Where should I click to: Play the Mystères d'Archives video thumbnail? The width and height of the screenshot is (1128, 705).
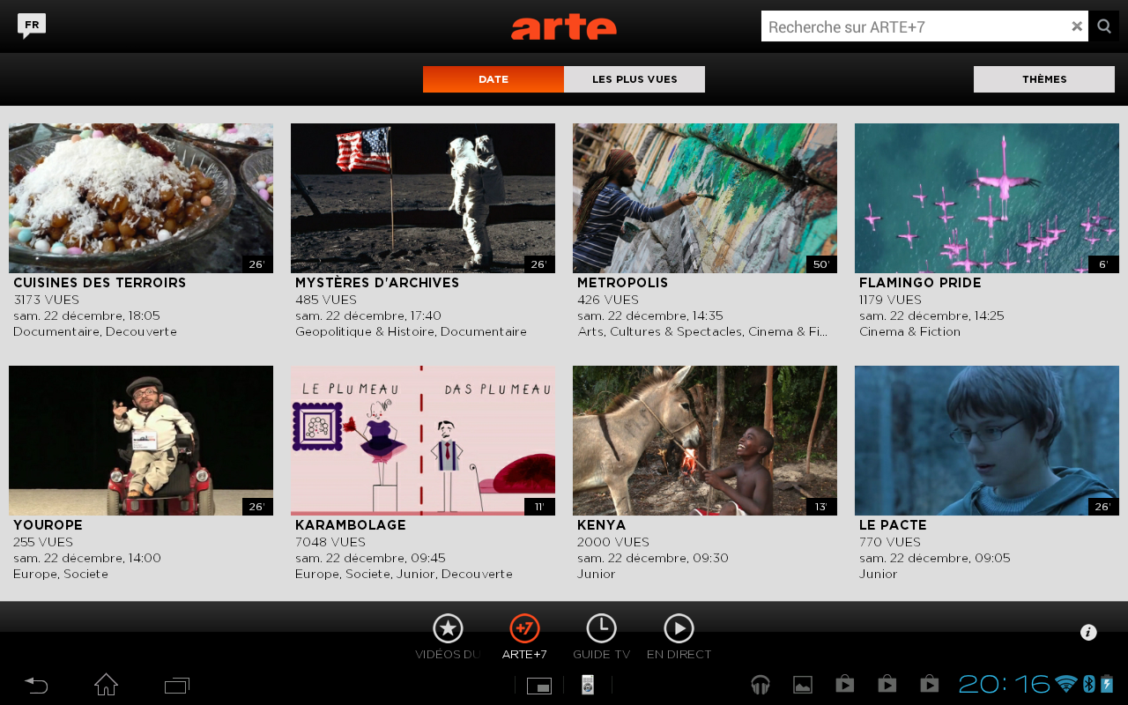[423, 198]
